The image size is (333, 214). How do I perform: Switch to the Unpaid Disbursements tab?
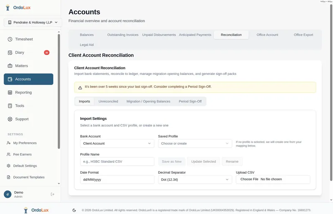[159, 35]
